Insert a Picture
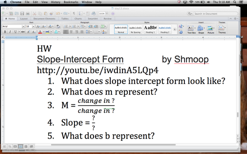The height and width of the screenshot is (154, 247). click(x=211, y=30)
